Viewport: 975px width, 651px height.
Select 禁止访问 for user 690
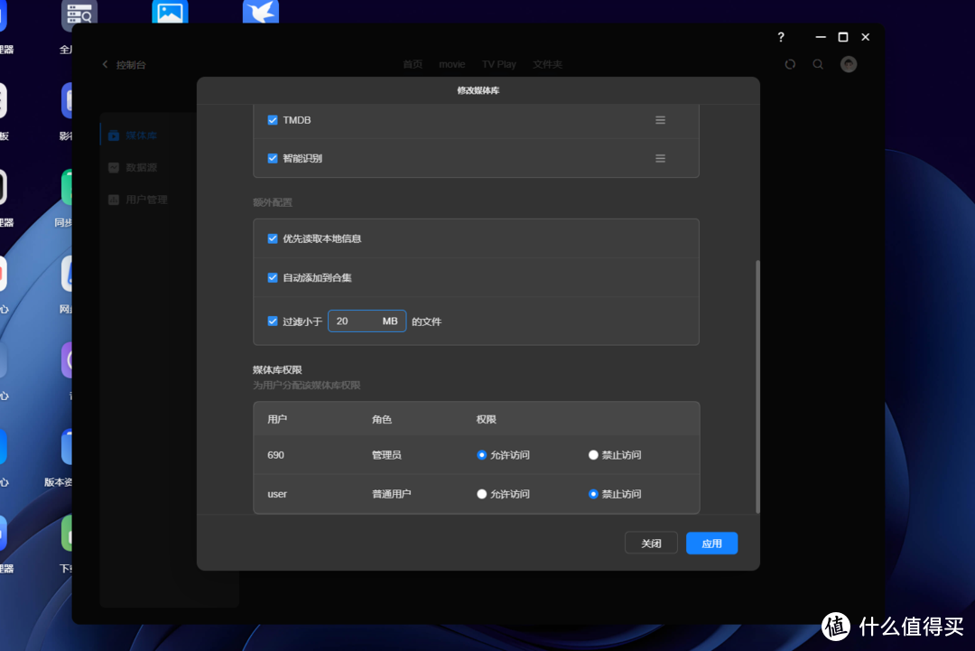click(x=593, y=455)
